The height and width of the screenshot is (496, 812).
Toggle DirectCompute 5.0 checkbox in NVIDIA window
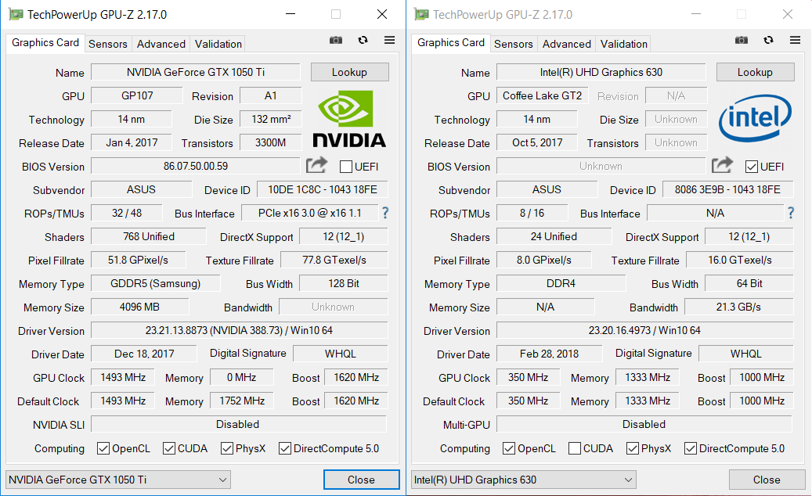point(285,448)
